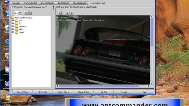
Task: Switch to the Explorer tab
Action: pyautogui.click(x=16, y=3)
